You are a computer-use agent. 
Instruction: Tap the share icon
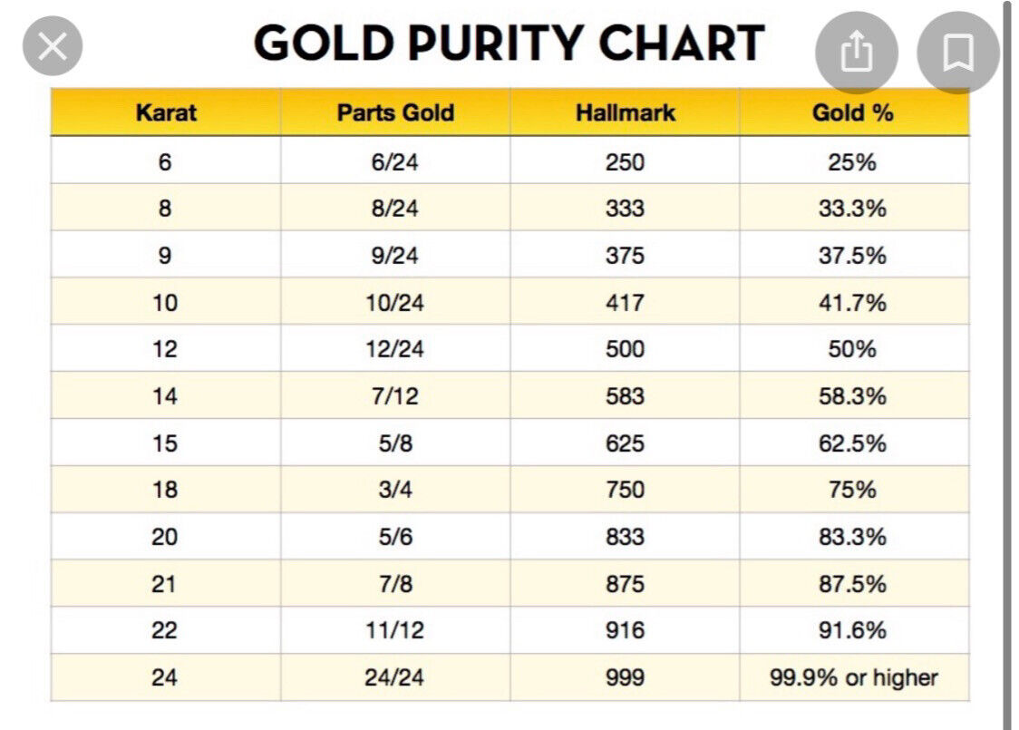tap(856, 53)
